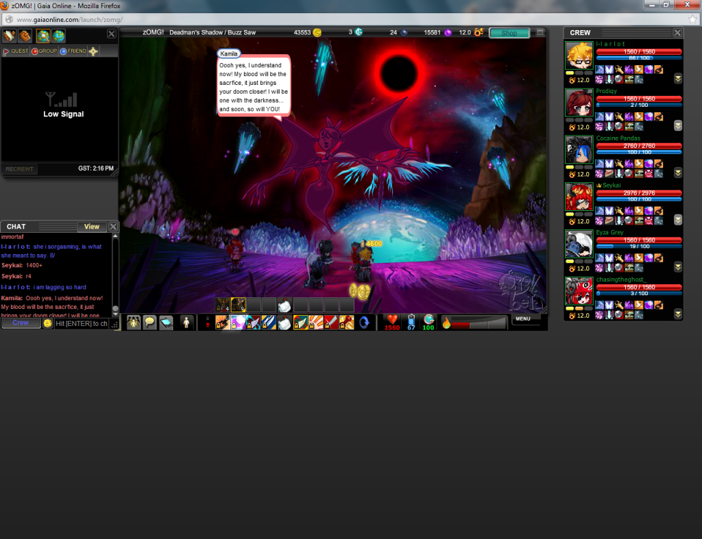Image resolution: width=702 pixels, height=539 pixels.
Task: Click Prodiqy's blue stamina bar
Action: coord(639,105)
